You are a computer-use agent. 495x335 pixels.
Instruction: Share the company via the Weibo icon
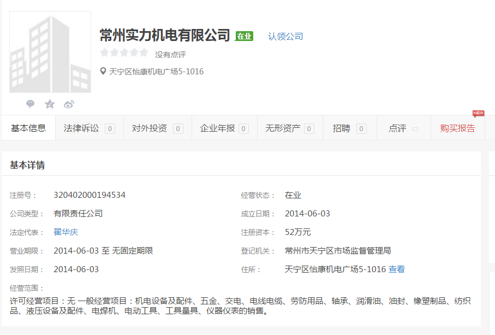pos(69,104)
